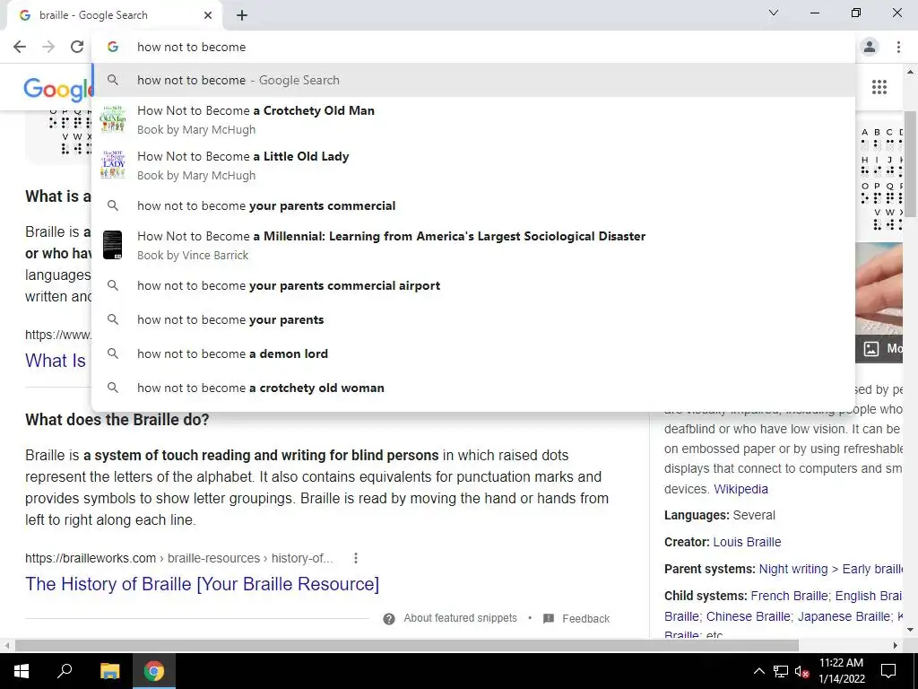Choose 'how not to become a demon lord' suggestion
Image resolution: width=918 pixels, height=689 pixels.
(473, 353)
